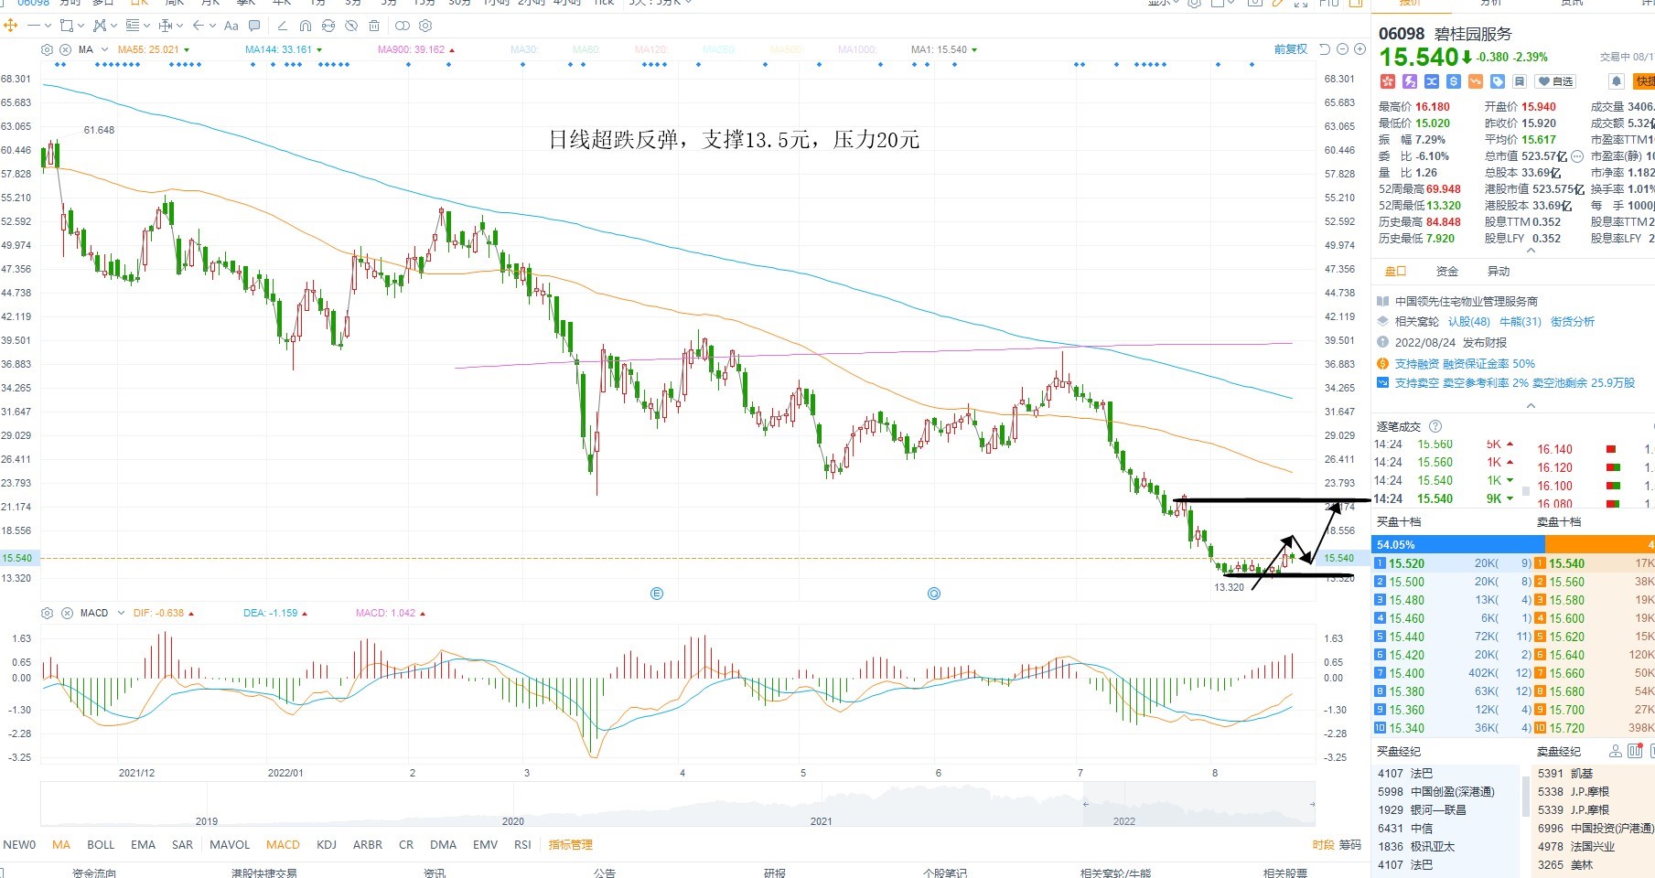Open MACD indicator type dropdown
Screen dimensions: 1655x878
(120, 613)
